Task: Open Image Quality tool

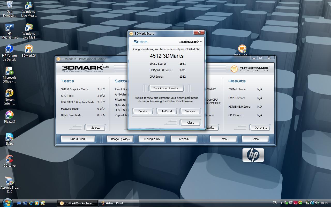Action: [x=121, y=139]
